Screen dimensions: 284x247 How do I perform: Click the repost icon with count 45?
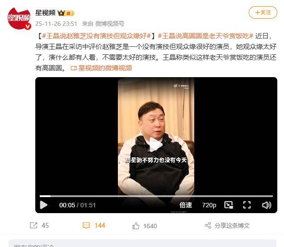pyautogui.click(x=33, y=225)
